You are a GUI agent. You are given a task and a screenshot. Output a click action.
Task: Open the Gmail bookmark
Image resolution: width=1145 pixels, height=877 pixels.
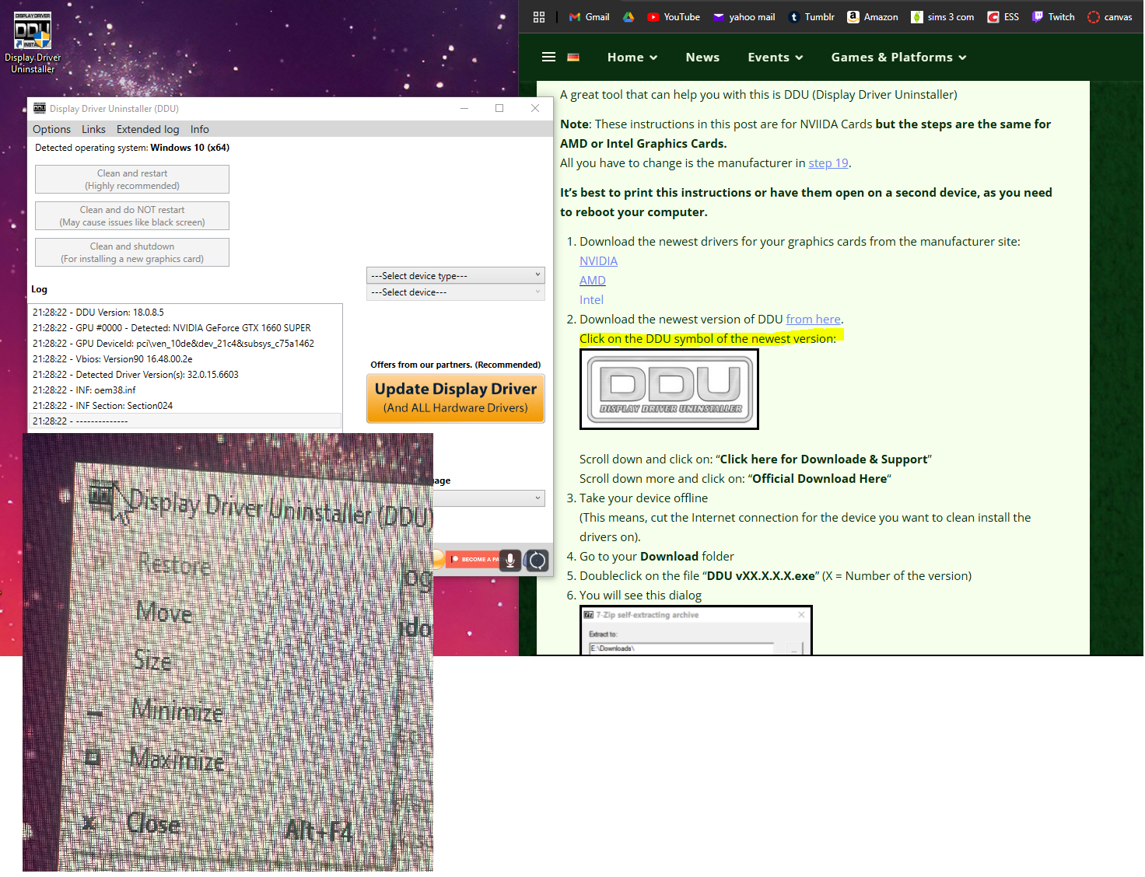coord(589,17)
